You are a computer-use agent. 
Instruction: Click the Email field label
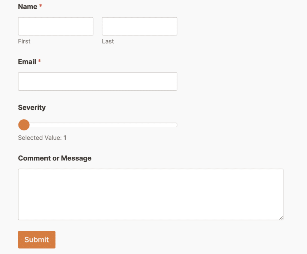tap(27, 62)
